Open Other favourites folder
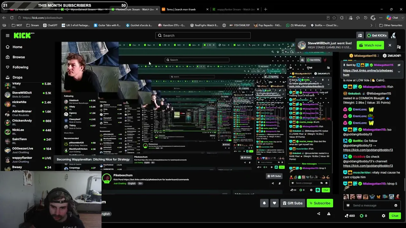This screenshot has width=406, height=228. tap(391, 25)
